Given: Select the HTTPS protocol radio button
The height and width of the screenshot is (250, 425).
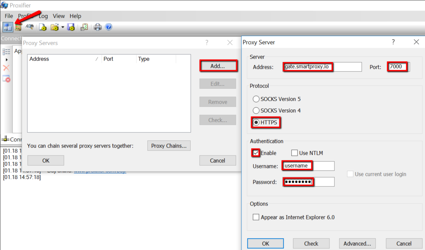Looking at the screenshot, I should 256,123.
